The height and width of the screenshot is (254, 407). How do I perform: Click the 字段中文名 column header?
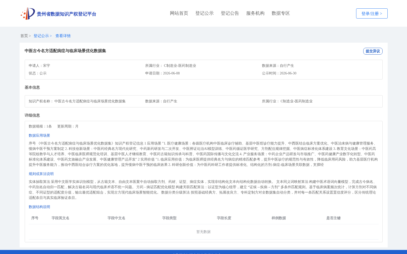117,218
